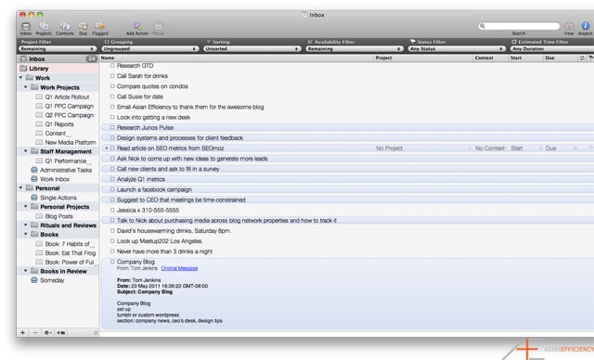The width and height of the screenshot is (594, 360).
Task: Show Due items via toolbar icon
Action: click(83, 27)
